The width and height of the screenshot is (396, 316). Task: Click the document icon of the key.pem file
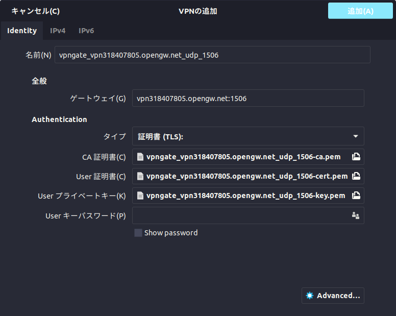pyautogui.click(x=140, y=196)
